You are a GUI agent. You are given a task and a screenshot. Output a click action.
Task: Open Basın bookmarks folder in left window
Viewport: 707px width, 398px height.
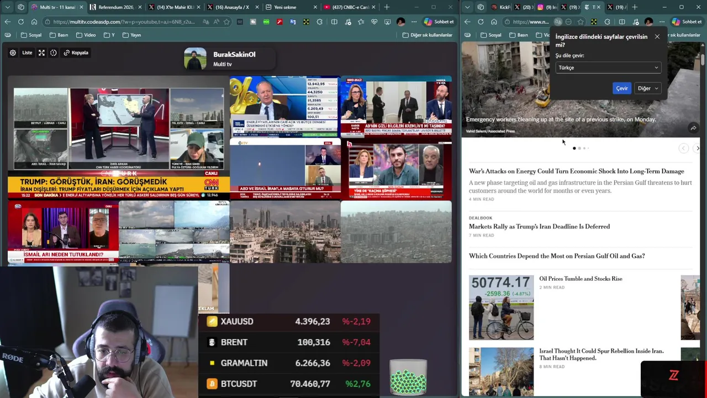point(59,35)
